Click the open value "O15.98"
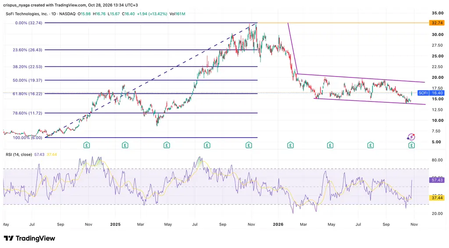The width and height of the screenshot is (449, 248). click(x=85, y=14)
